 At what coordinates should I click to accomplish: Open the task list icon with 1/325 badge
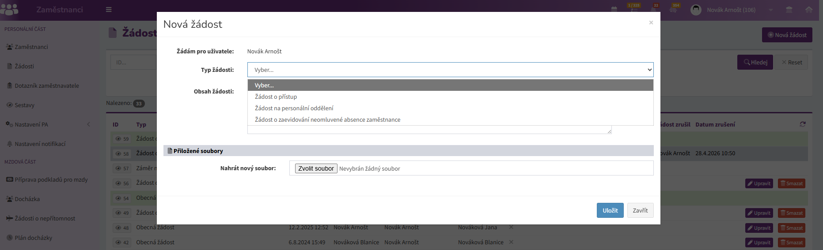click(x=633, y=10)
